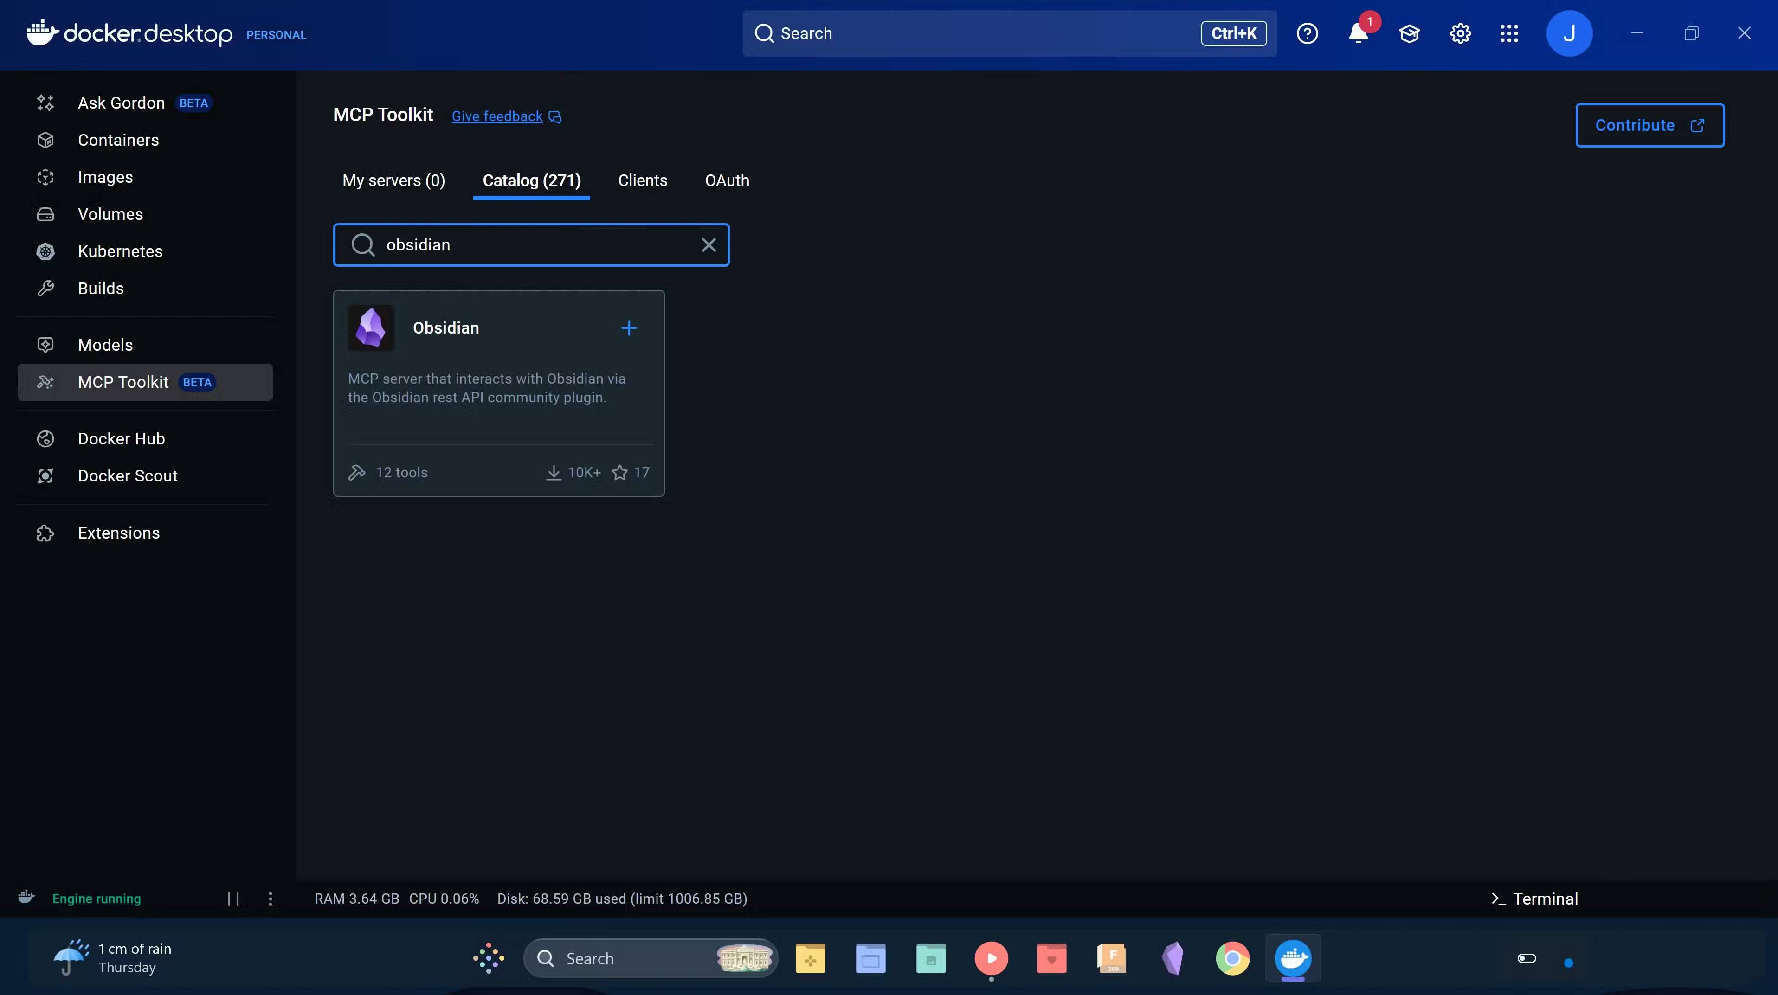The height and width of the screenshot is (995, 1778).
Task: Click the Obsidian MCP server logo
Action: pyautogui.click(x=371, y=327)
